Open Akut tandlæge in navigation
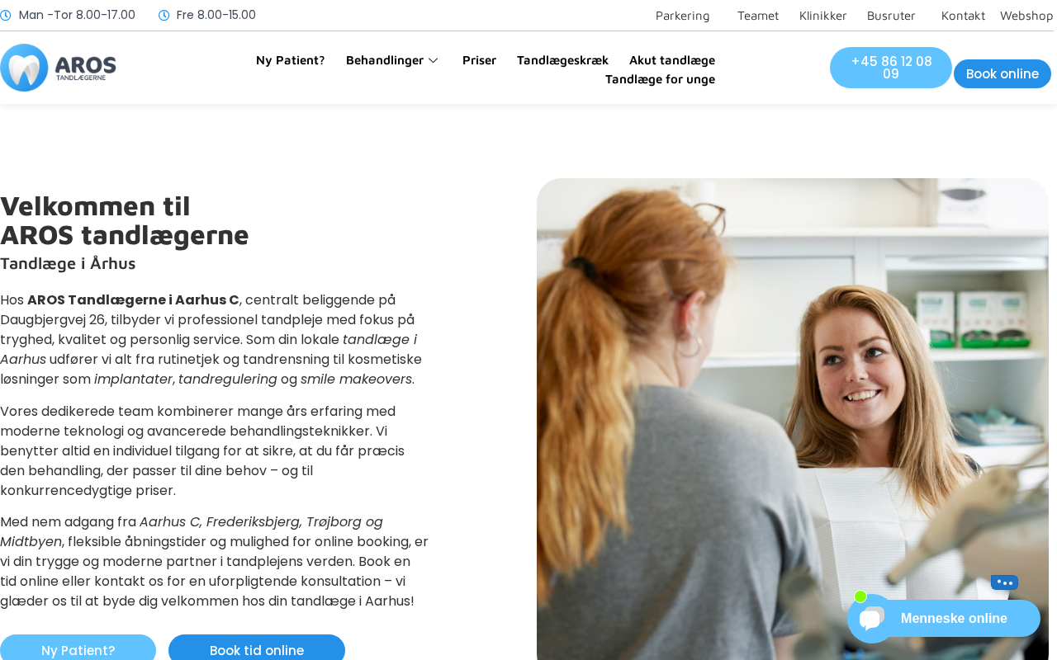Image resolution: width=1057 pixels, height=660 pixels. coord(672,60)
